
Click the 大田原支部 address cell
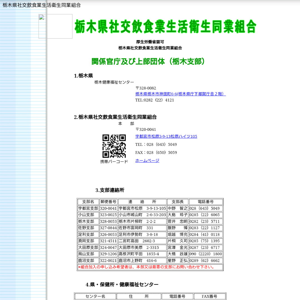(x=142, y=247)
